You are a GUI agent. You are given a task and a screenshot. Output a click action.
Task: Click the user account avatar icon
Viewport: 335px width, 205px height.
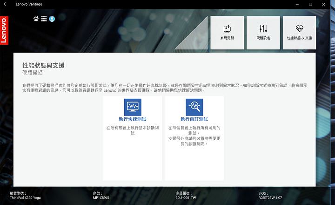[52, 19]
